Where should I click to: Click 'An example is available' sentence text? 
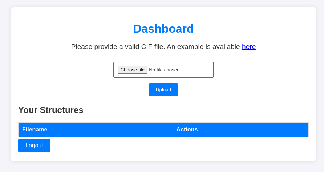[203, 47]
